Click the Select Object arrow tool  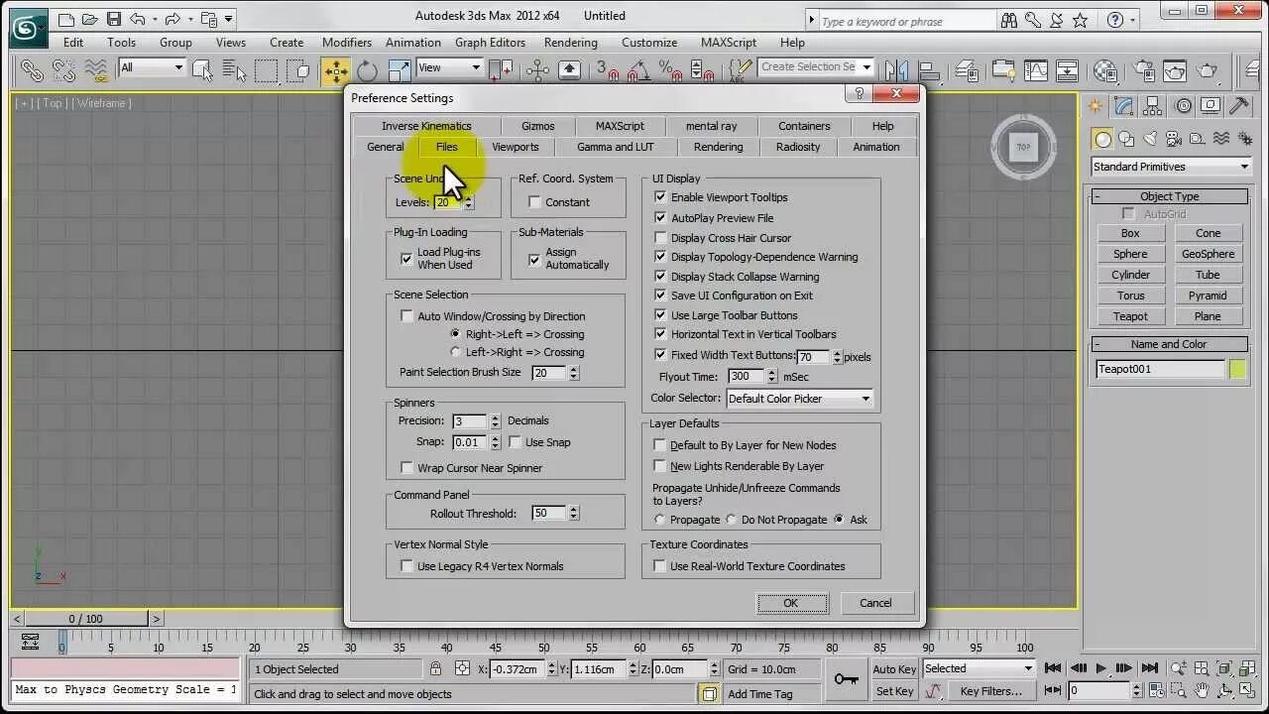pos(203,70)
